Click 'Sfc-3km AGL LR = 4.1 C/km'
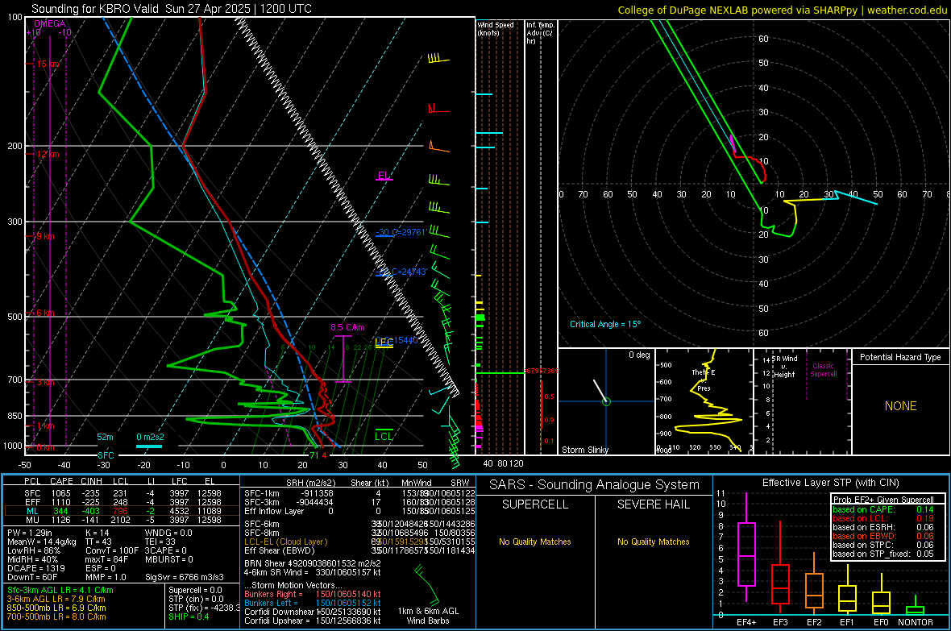951x631 pixels. point(60,590)
